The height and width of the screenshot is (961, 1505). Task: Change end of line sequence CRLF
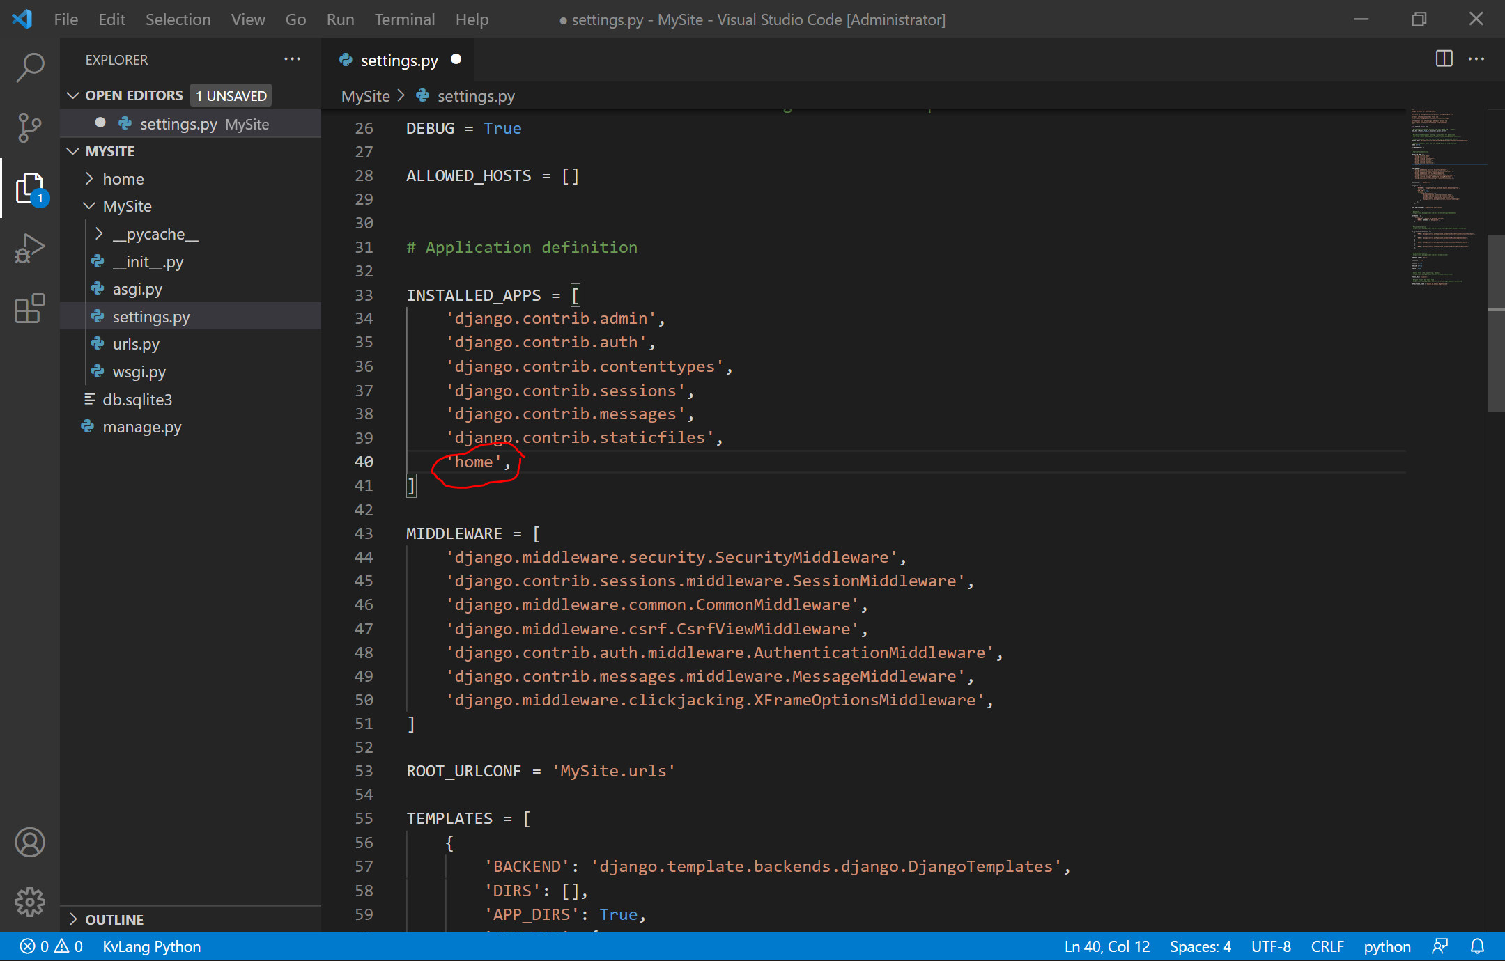coord(1327,946)
